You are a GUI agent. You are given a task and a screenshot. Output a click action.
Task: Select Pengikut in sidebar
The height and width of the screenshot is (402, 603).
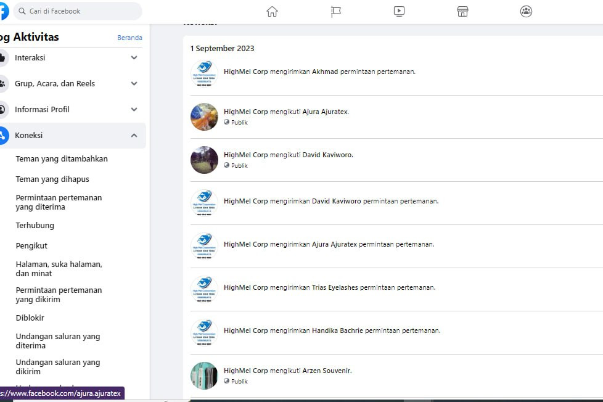[x=31, y=246]
